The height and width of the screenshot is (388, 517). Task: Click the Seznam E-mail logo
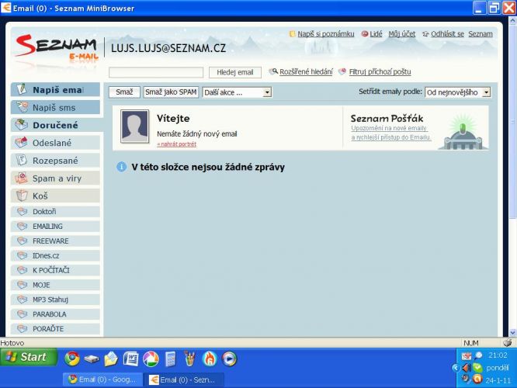coord(56,48)
